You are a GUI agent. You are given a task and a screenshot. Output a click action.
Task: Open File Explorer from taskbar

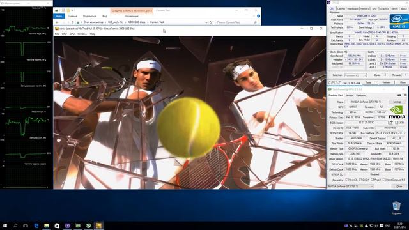47,226
